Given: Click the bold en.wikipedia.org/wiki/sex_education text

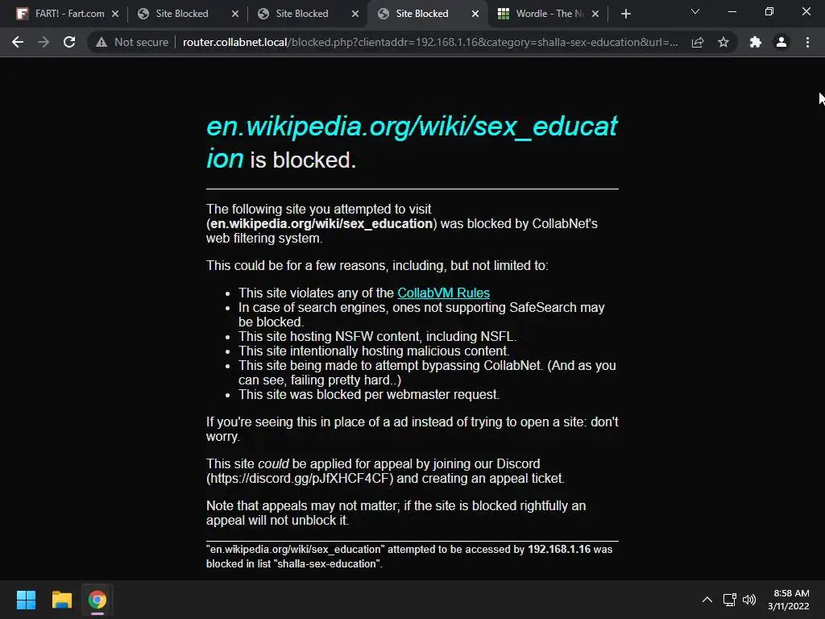Looking at the screenshot, I should [x=321, y=224].
